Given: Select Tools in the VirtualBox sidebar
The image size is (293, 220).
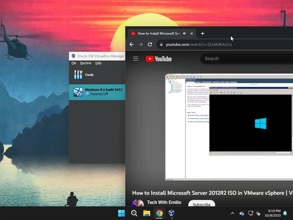Looking at the screenshot, I should coord(97,75).
